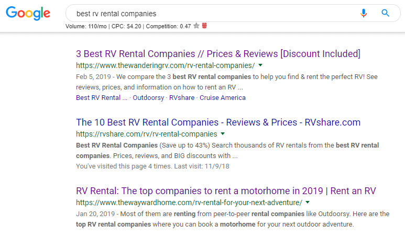Click the red database icon under the search bar
The image size is (405, 236).
pos(204,26)
